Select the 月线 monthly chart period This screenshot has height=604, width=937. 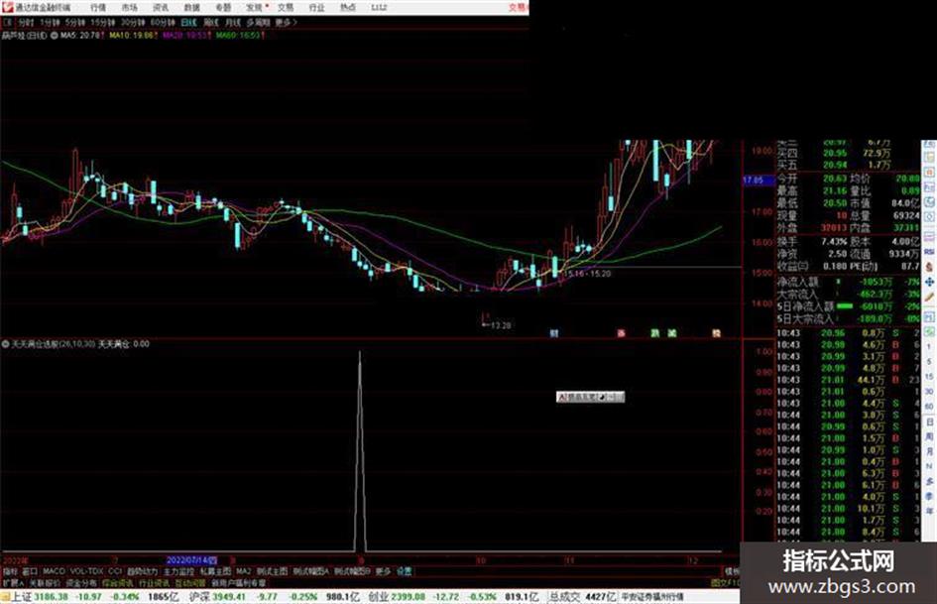pos(232,22)
